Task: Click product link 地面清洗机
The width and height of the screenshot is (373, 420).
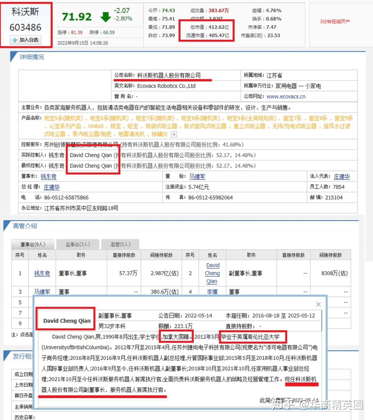Action: tap(131, 134)
